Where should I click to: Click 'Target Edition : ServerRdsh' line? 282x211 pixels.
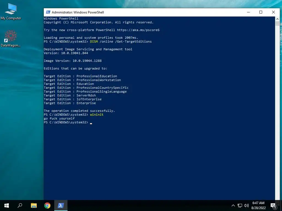(x=70, y=95)
